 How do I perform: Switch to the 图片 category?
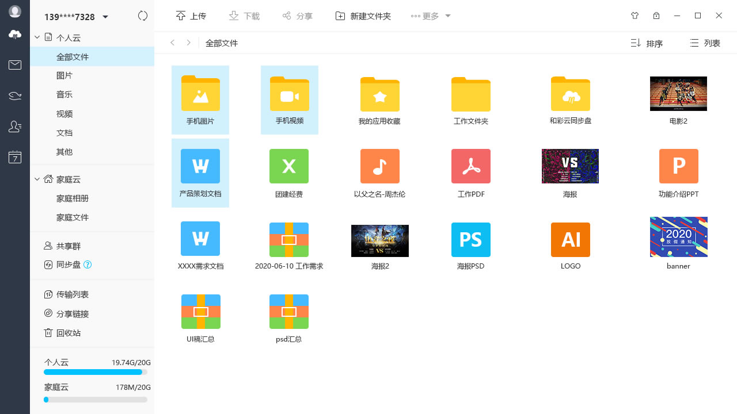tap(64, 75)
